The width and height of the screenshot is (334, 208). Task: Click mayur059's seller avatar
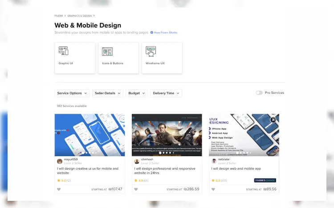tap(60, 161)
